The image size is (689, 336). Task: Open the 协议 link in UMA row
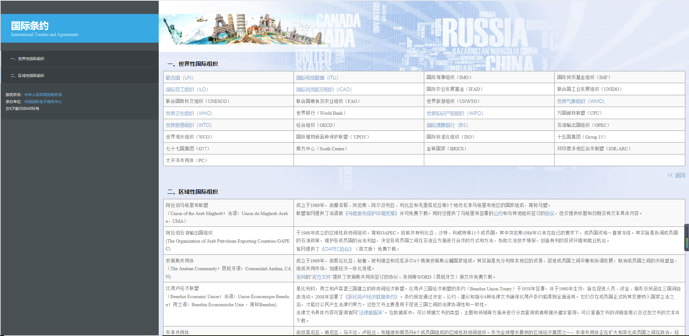(550, 214)
